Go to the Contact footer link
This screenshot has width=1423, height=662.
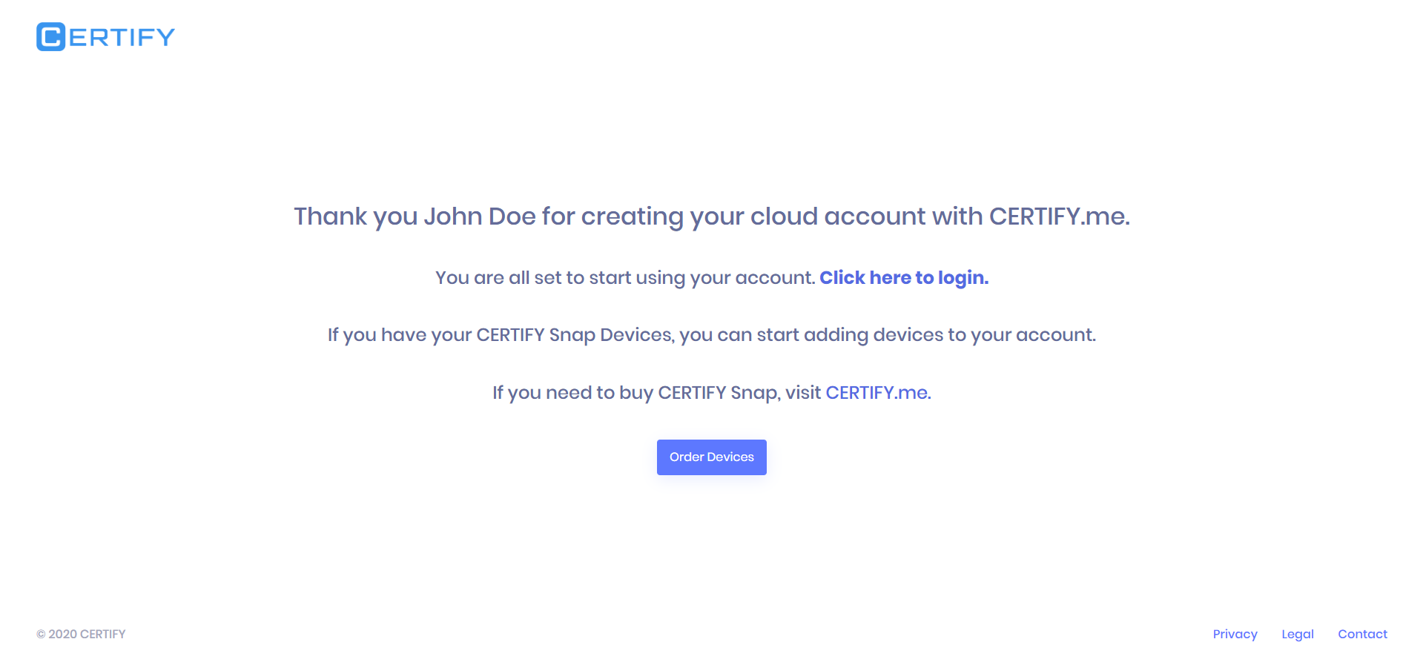click(x=1362, y=634)
